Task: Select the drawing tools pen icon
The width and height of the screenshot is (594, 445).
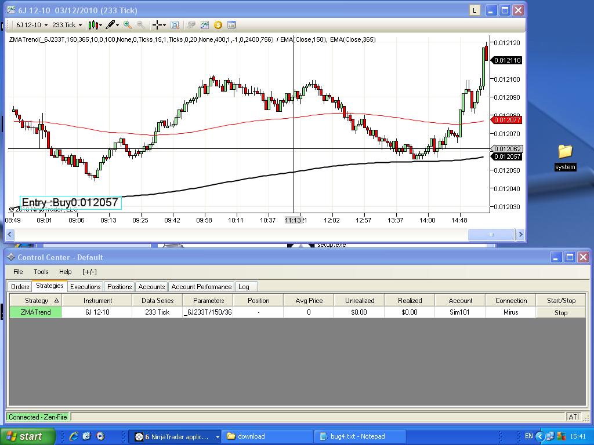Action: click(x=110, y=25)
